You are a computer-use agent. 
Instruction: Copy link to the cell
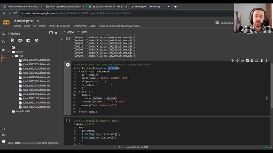click(242, 61)
